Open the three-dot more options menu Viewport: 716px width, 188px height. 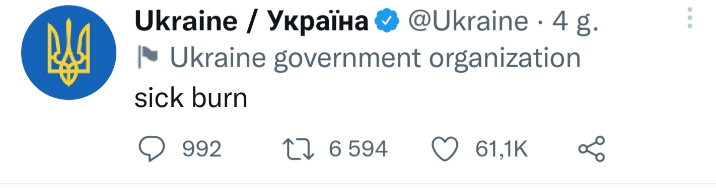click(690, 18)
